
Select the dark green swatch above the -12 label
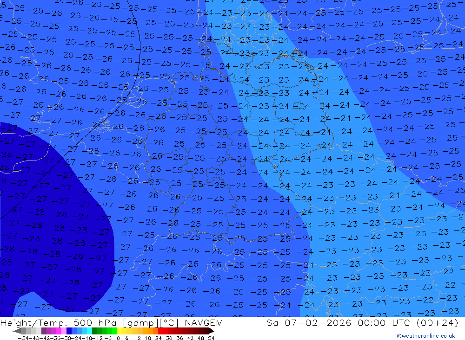(x=94, y=331)
